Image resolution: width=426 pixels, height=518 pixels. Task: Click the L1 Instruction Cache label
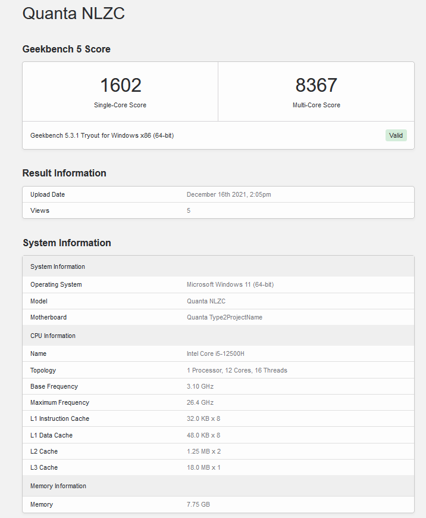click(x=59, y=418)
